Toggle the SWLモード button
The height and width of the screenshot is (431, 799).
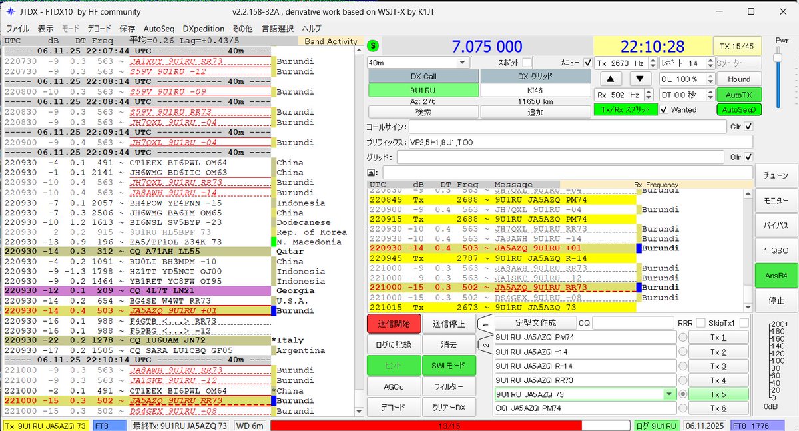(x=449, y=365)
